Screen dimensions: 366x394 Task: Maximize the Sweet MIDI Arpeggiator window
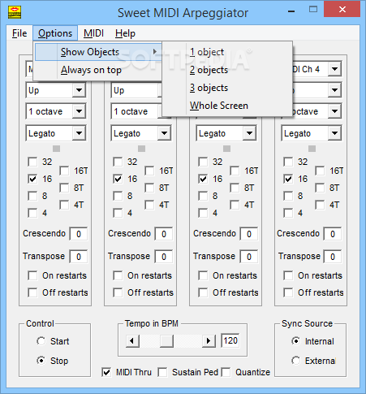point(313,10)
